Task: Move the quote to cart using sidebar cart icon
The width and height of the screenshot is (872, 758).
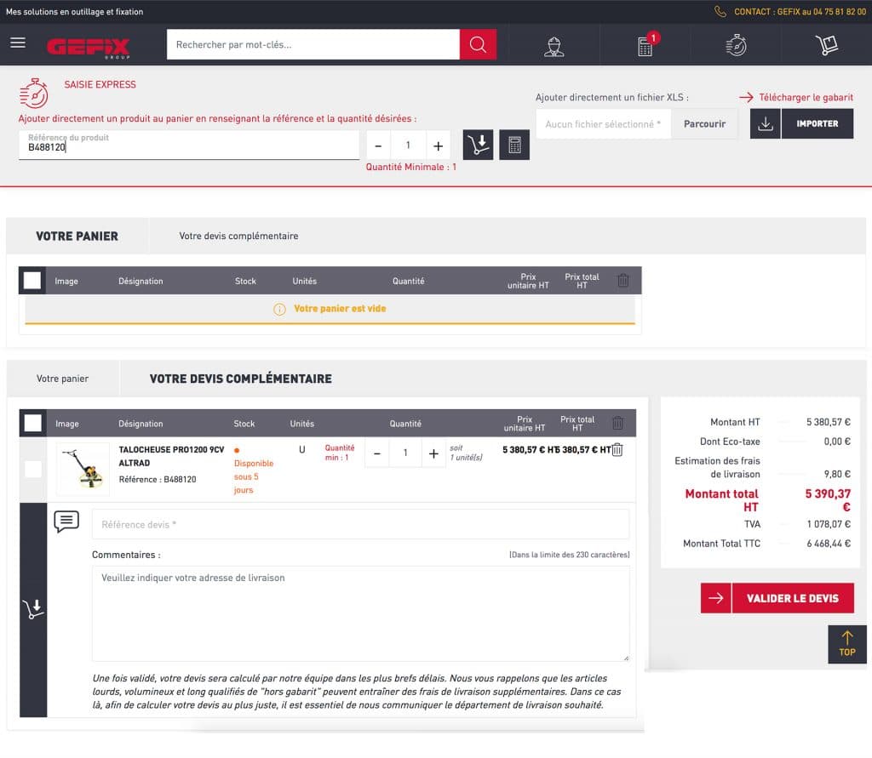Action: coord(33,609)
